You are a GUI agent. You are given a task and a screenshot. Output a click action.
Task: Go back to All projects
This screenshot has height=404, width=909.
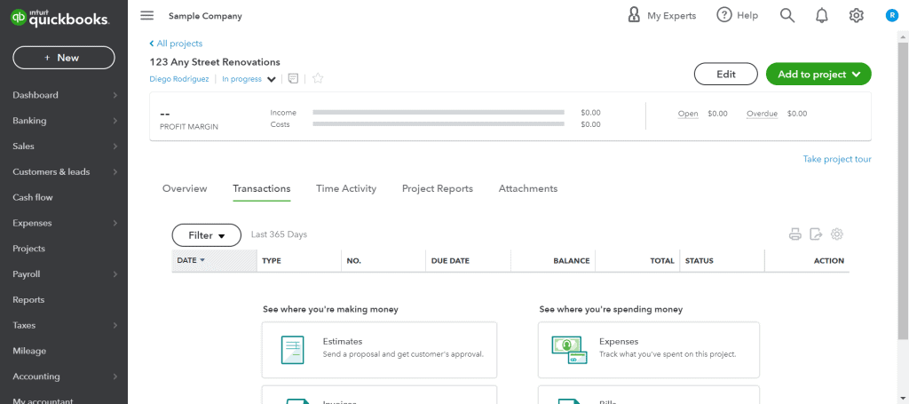176,44
